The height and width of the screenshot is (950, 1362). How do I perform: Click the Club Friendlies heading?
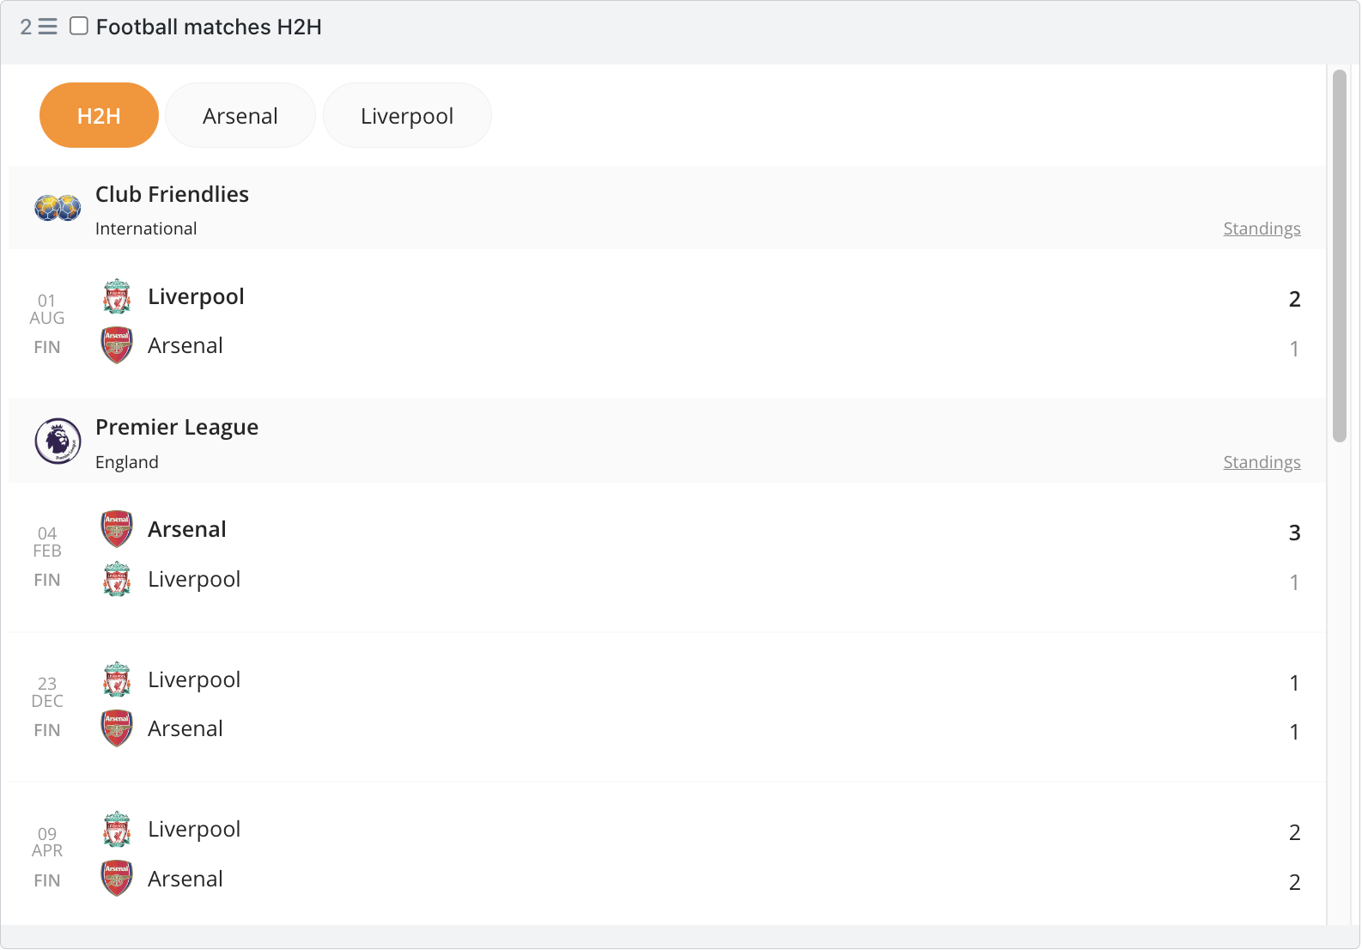click(172, 194)
